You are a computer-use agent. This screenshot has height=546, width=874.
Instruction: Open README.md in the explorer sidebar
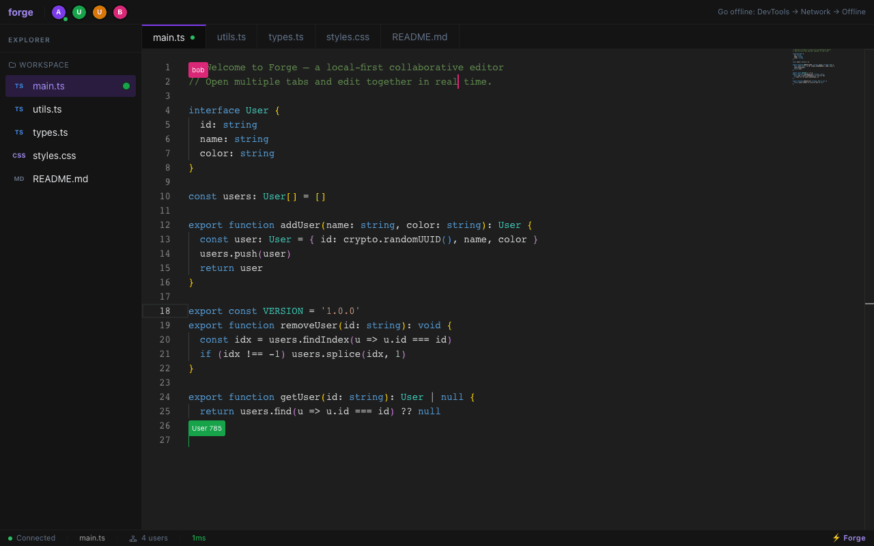(70, 179)
